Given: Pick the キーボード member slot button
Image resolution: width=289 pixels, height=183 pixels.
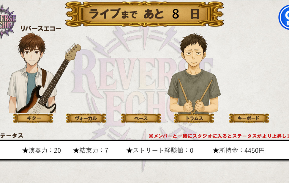Looking at the screenshot, I should [x=249, y=118].
